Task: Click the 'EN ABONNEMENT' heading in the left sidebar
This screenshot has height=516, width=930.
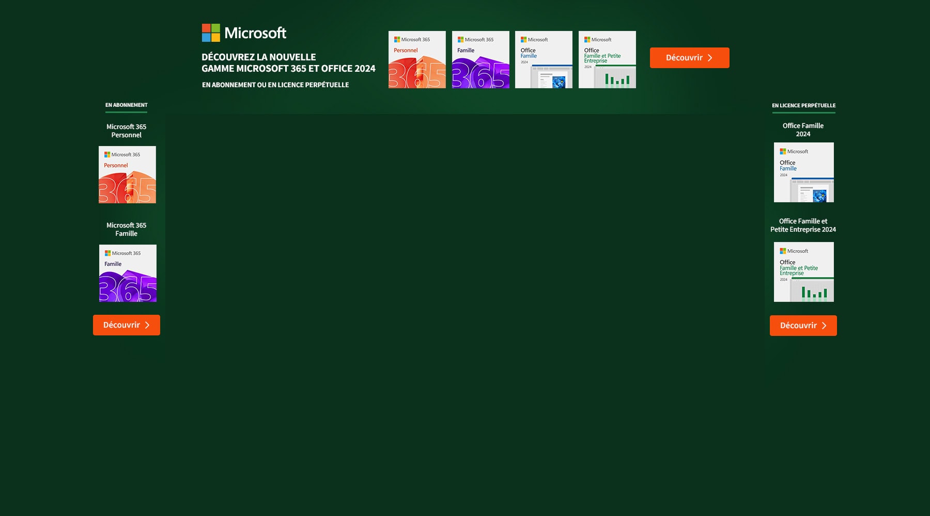Action: click(127, 105)
